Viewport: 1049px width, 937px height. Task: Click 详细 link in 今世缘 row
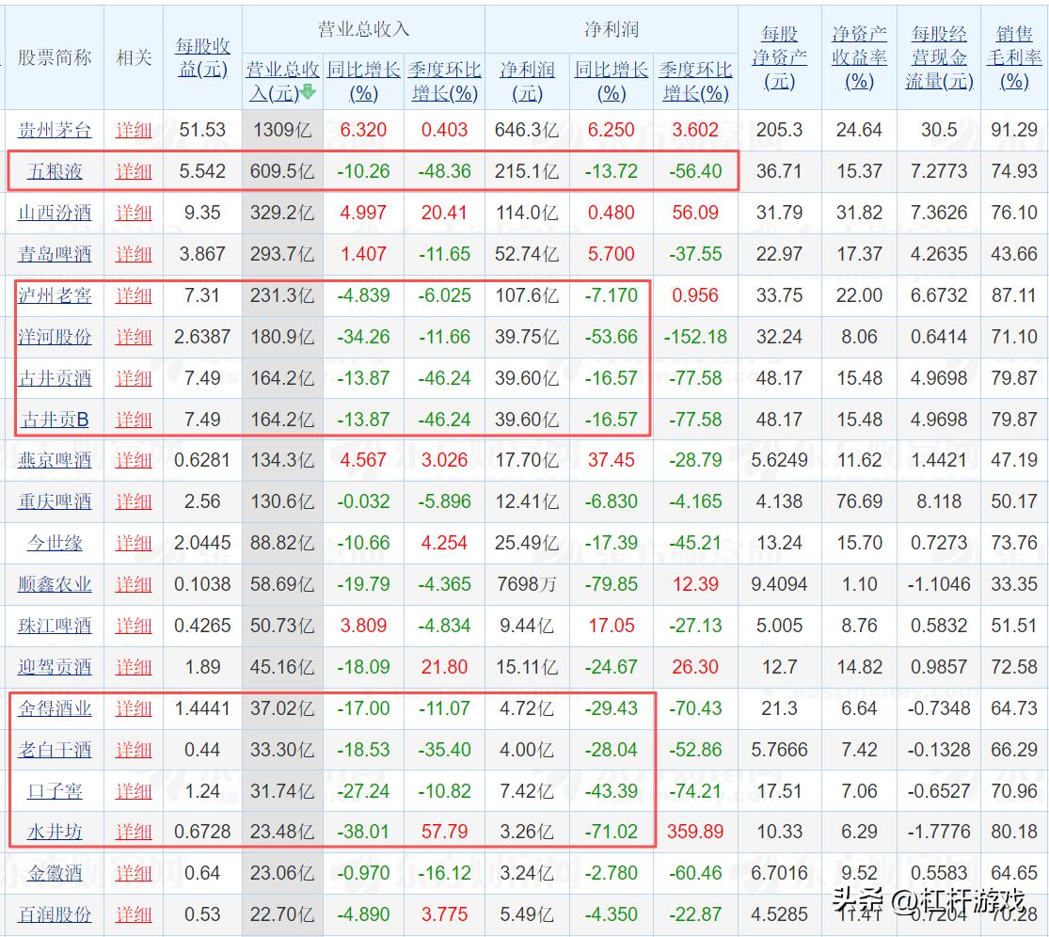pos(134,543)
